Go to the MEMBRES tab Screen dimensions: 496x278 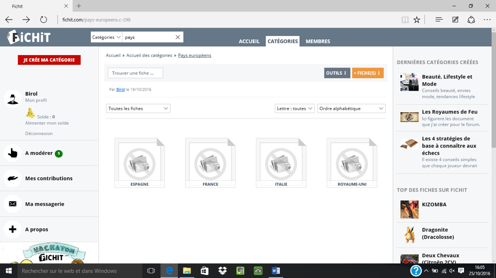coord(318,41)
